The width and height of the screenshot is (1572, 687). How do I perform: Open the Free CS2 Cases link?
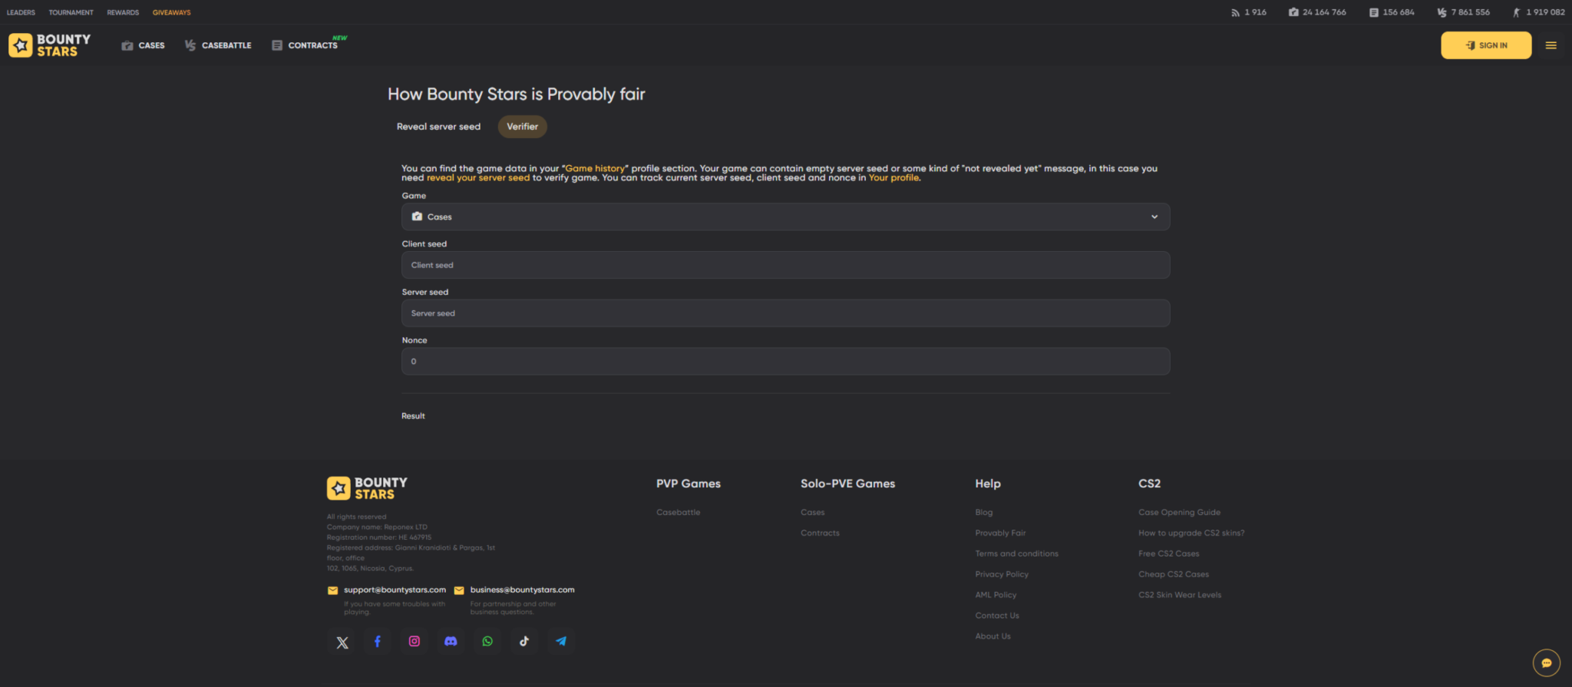(1168, 553)
